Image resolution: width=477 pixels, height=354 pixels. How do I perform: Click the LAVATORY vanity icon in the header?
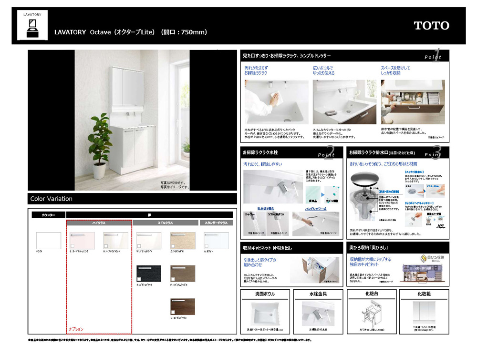pyautogui.click(x=32, y=25)
